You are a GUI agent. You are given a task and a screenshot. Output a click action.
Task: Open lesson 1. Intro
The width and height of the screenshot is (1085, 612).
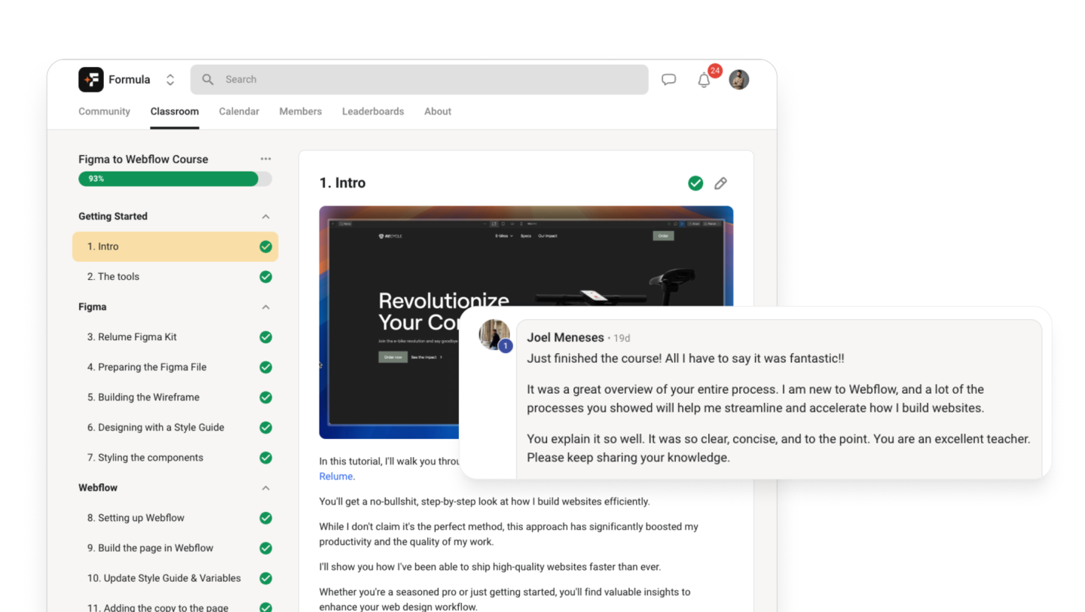click(175, 247)
